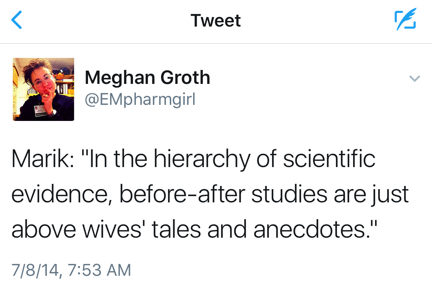Viewport: 432px width, 295px height.
Task: Tap the word "studies" in tweet
Action: click(x=290, y=194)
